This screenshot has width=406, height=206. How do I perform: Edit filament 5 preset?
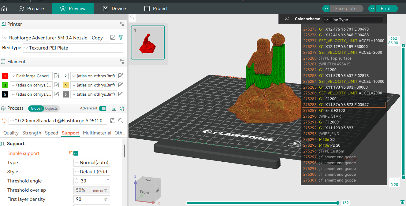tap(57, 94)
